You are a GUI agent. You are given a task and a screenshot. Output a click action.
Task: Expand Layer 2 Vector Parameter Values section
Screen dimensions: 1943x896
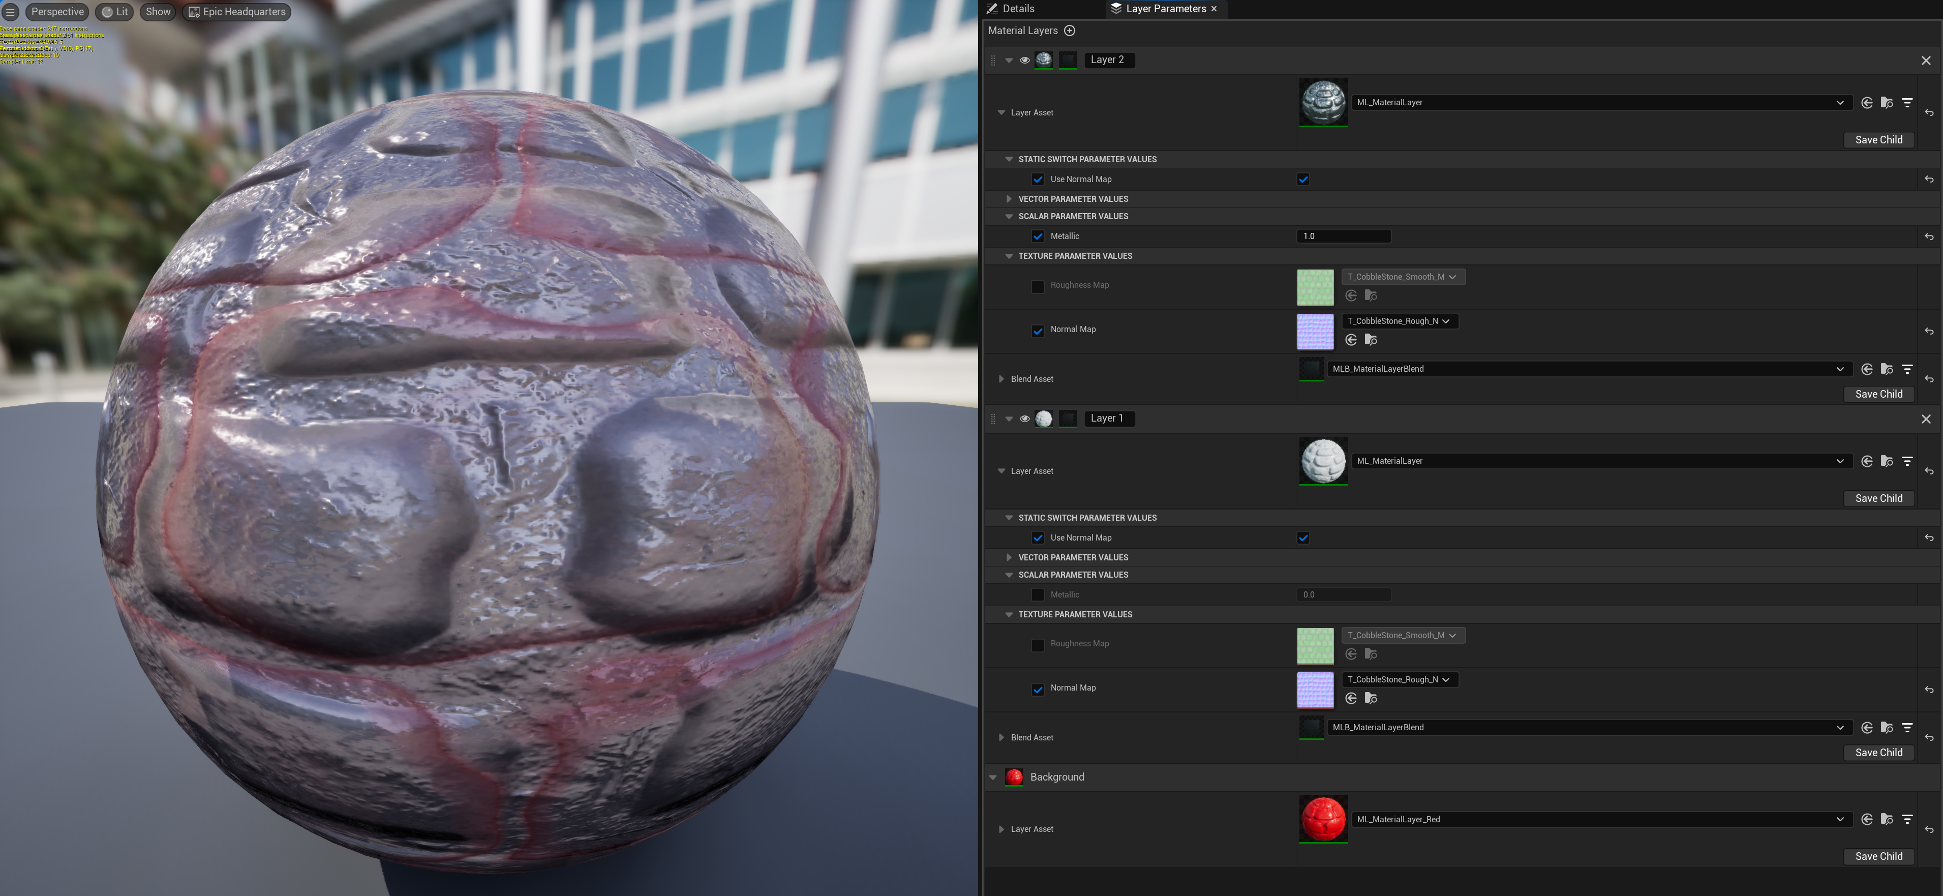(1009, 199)
